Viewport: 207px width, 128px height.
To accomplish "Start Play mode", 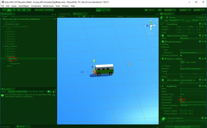I will (98, 10).
